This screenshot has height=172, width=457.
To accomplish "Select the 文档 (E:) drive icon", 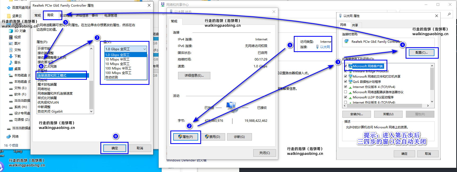I will pos(11,88).
